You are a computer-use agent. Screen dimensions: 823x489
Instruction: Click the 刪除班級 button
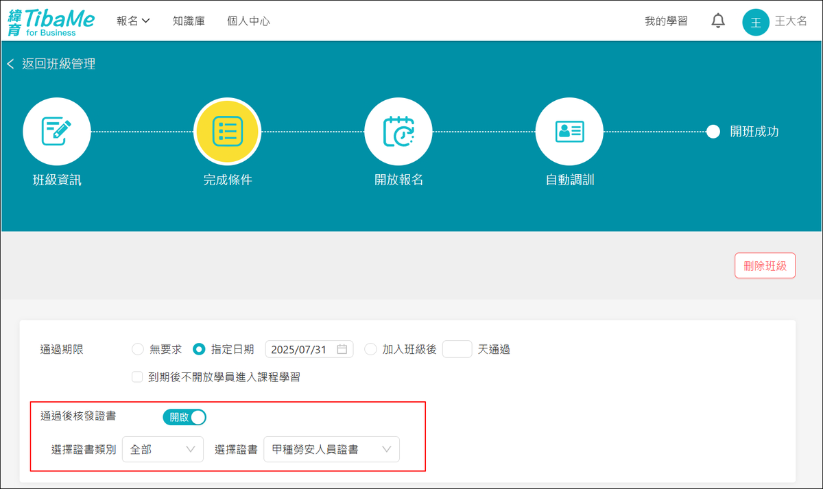[x=765, y=265]
